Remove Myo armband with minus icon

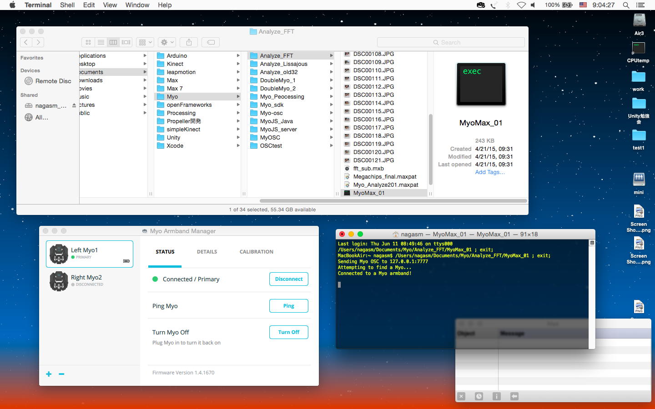click(61, 374)
